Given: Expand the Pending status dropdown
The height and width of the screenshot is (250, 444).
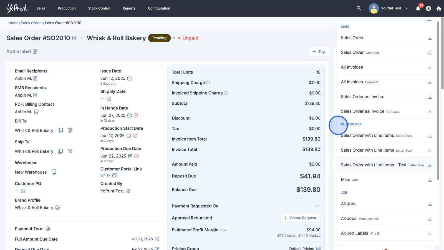Looking at the screenshot, I should pos(174,38).
